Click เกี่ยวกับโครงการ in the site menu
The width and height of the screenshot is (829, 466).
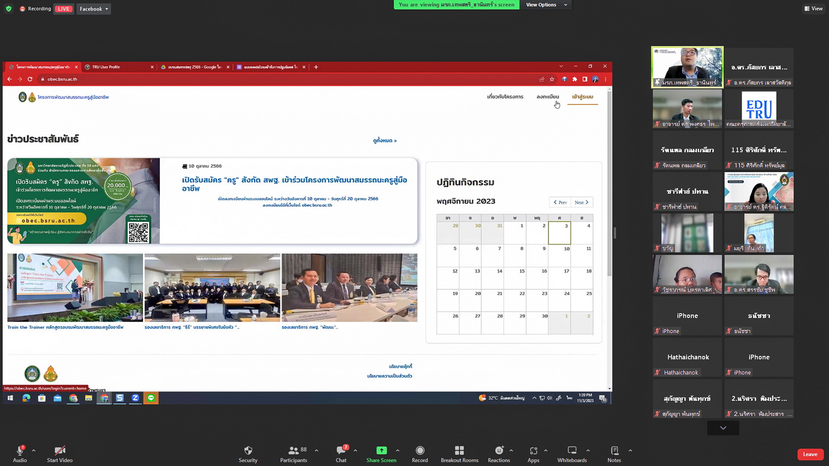(x=505, y=97)
